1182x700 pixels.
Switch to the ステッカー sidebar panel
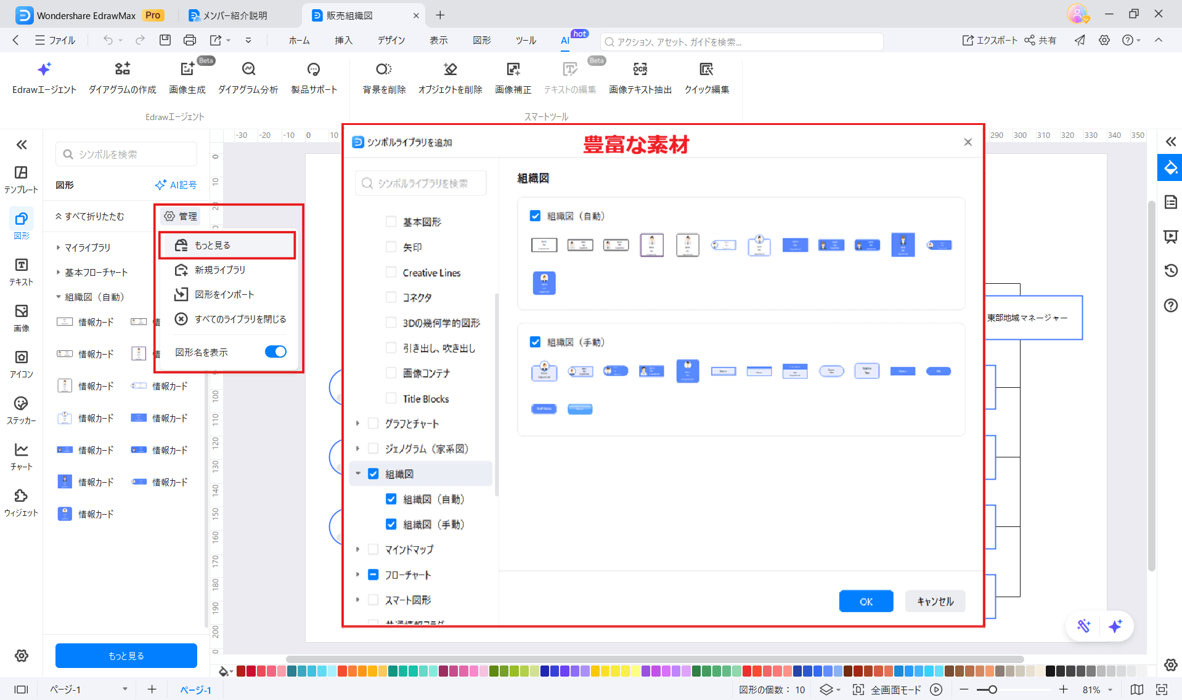coord(21,409)
